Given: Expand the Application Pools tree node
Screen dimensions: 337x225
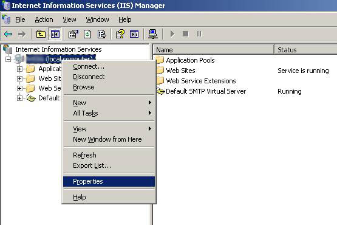Looking at the screenshot, I should pos(19,69).
